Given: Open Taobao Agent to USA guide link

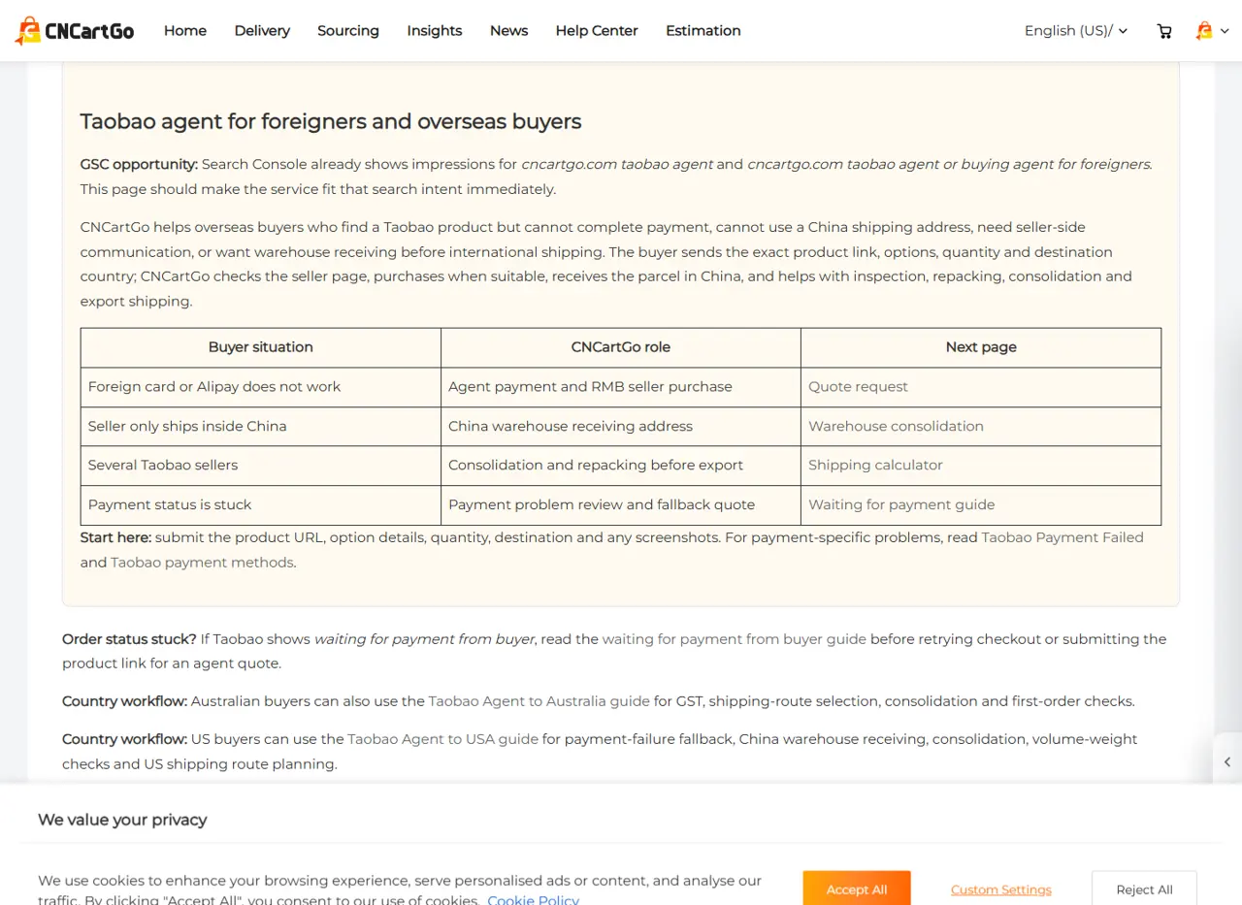Looking at the screenshot, I should click(442, 739).
